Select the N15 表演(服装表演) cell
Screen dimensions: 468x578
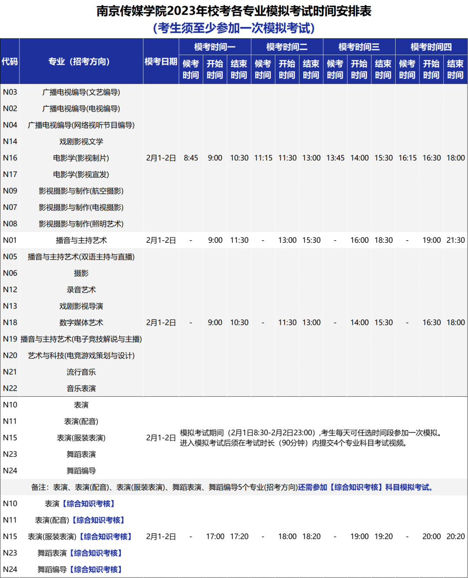[x=79, y=438]
